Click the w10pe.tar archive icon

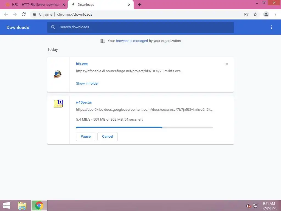(x=58, y=104)
